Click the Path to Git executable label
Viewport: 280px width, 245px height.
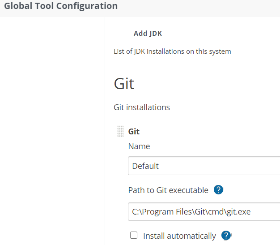pos(168,190)
